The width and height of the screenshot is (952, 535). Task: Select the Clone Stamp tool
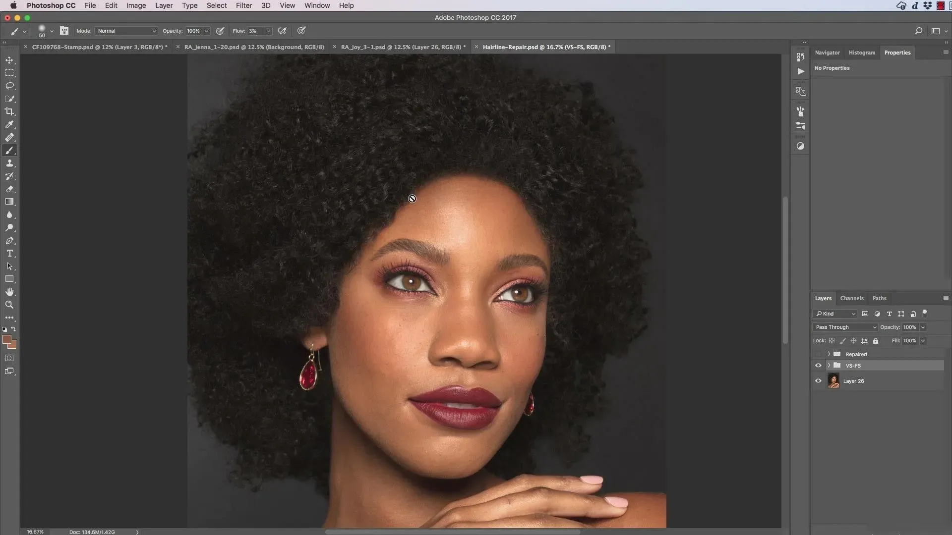click(9, 163)
